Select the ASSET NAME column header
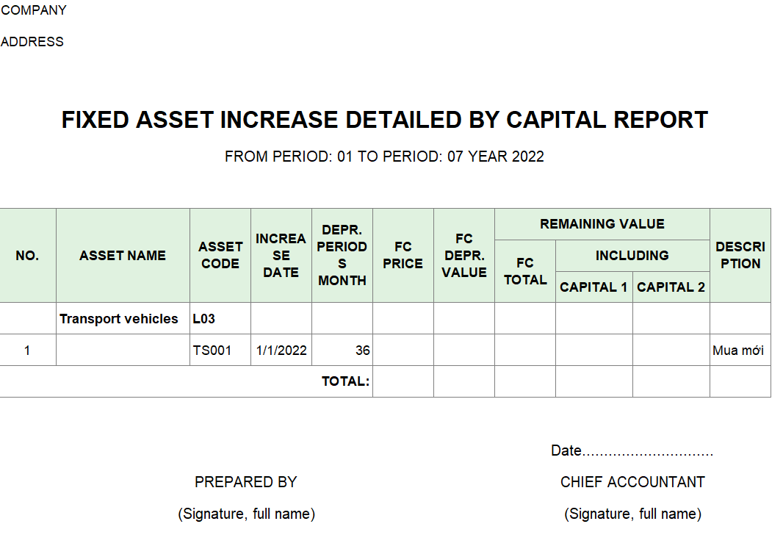The height and width of the screenshot is (546, 783). coord(123,256)
